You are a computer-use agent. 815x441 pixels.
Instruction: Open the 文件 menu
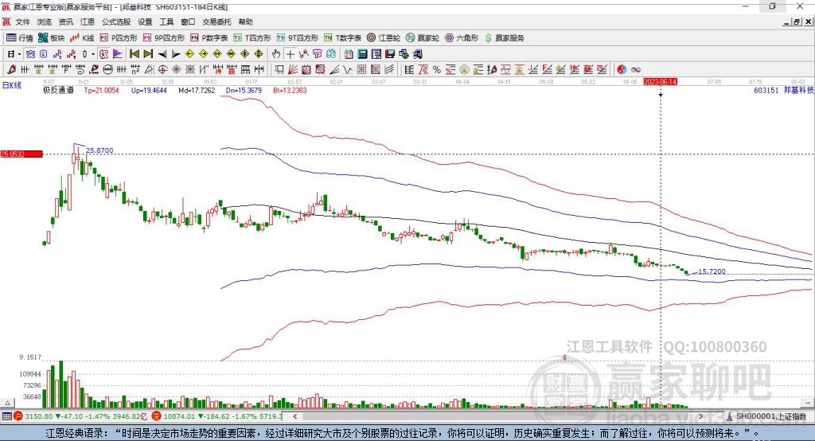[22, 21]
